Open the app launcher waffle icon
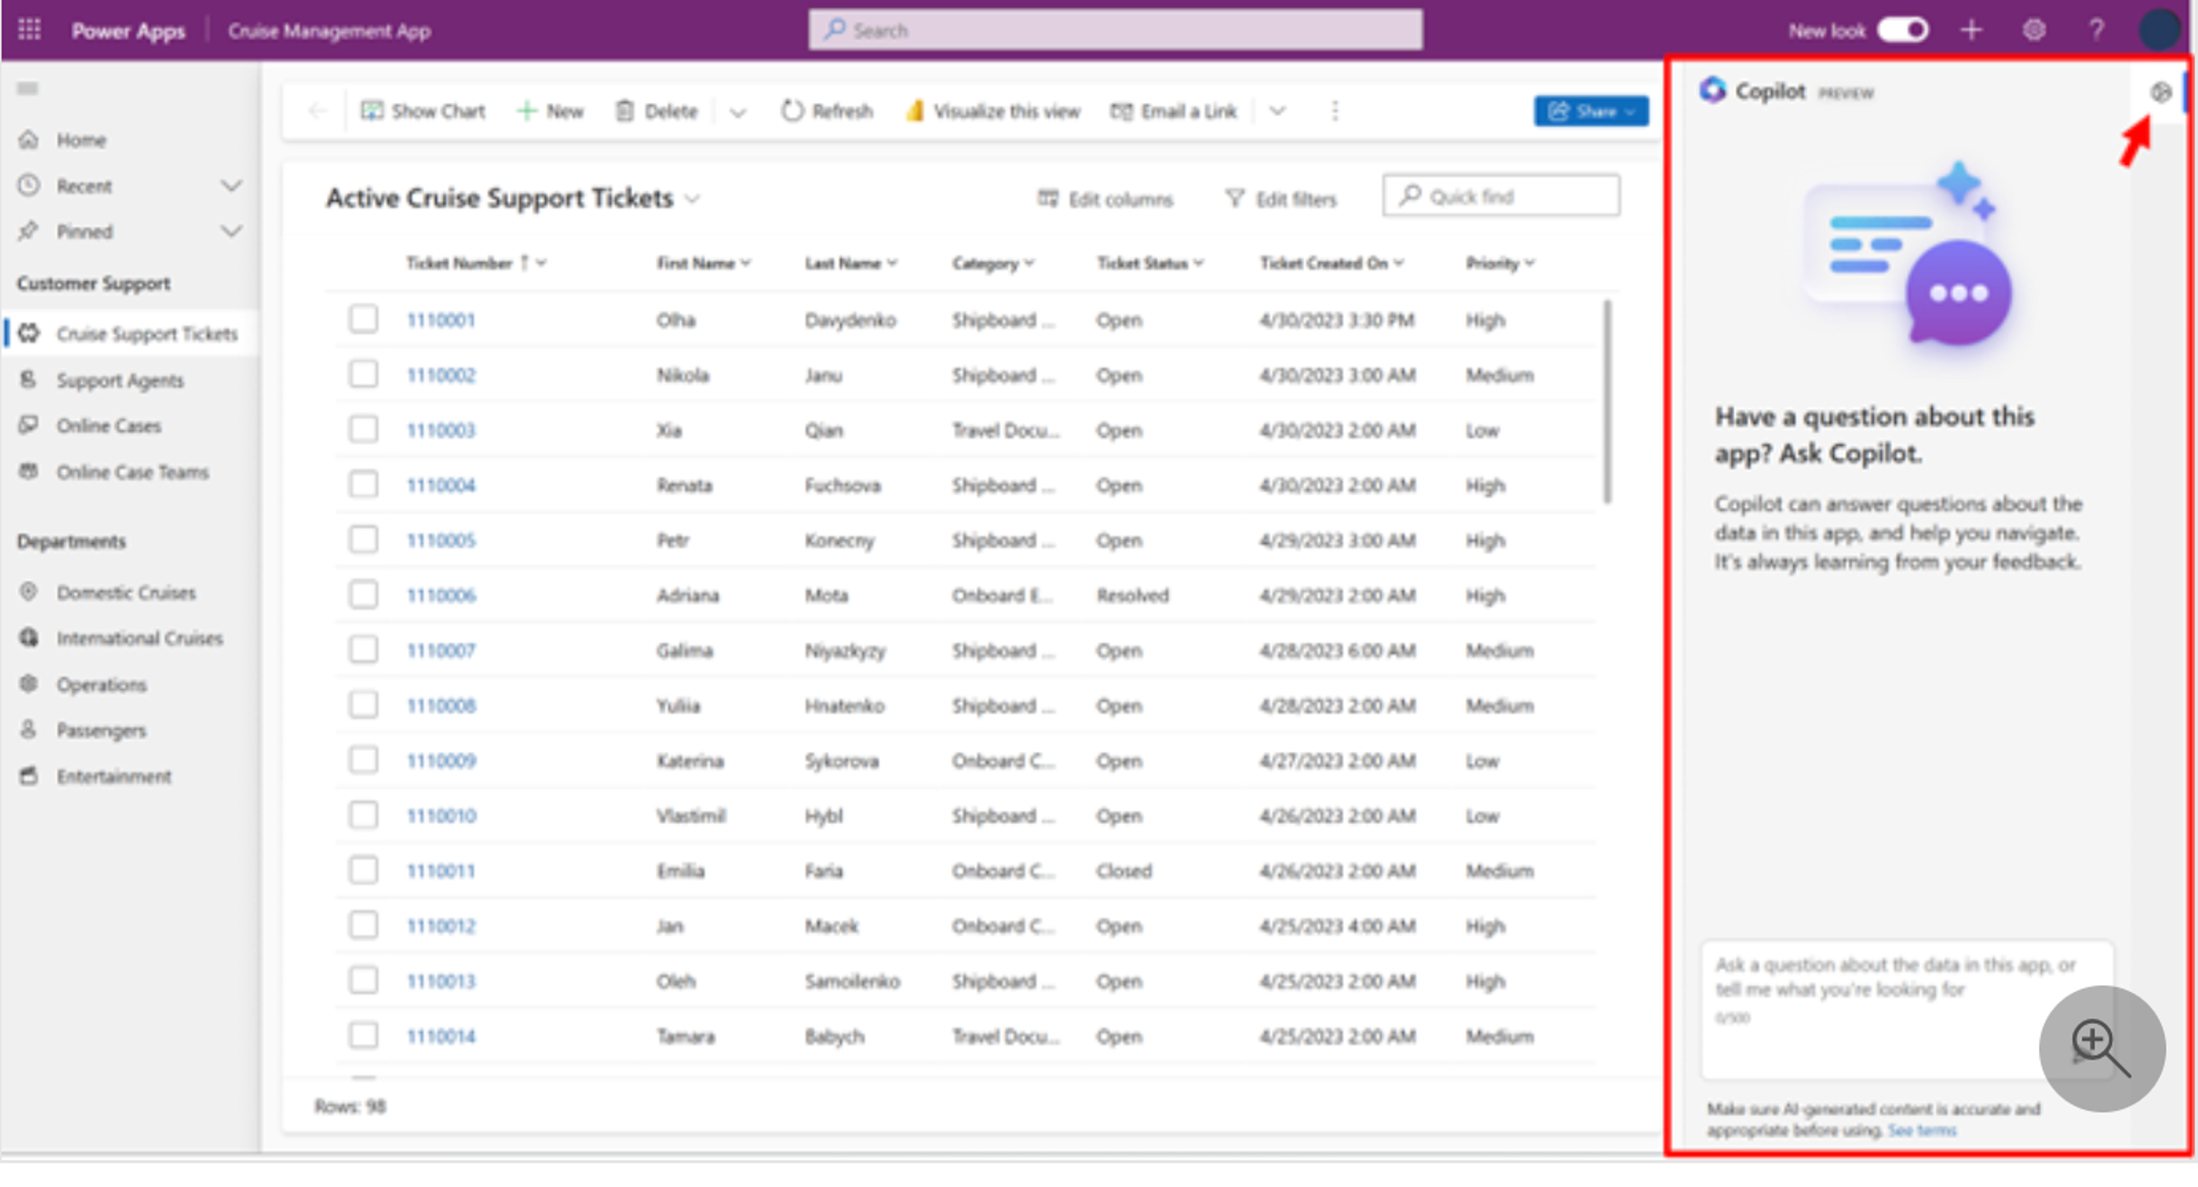Viewport: 2198px width, 1187px height. click(x=30, y=30)
